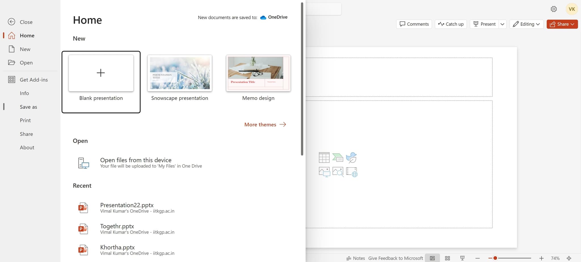
Task: Click the zoom in plus icon
Action: tap(541, 258)
